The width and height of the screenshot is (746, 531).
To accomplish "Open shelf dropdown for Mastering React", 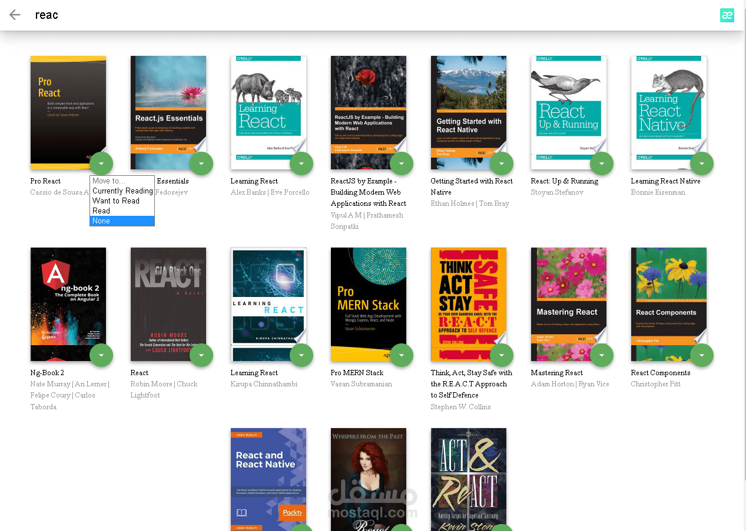I will pyautogui.click(x=602, y=355).
